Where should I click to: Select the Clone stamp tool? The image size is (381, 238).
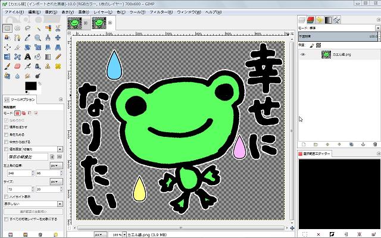point(48,66)
